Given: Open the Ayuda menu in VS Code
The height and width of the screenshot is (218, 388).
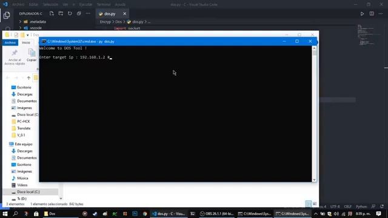Looking at the screenshot, I should [120, 4].
